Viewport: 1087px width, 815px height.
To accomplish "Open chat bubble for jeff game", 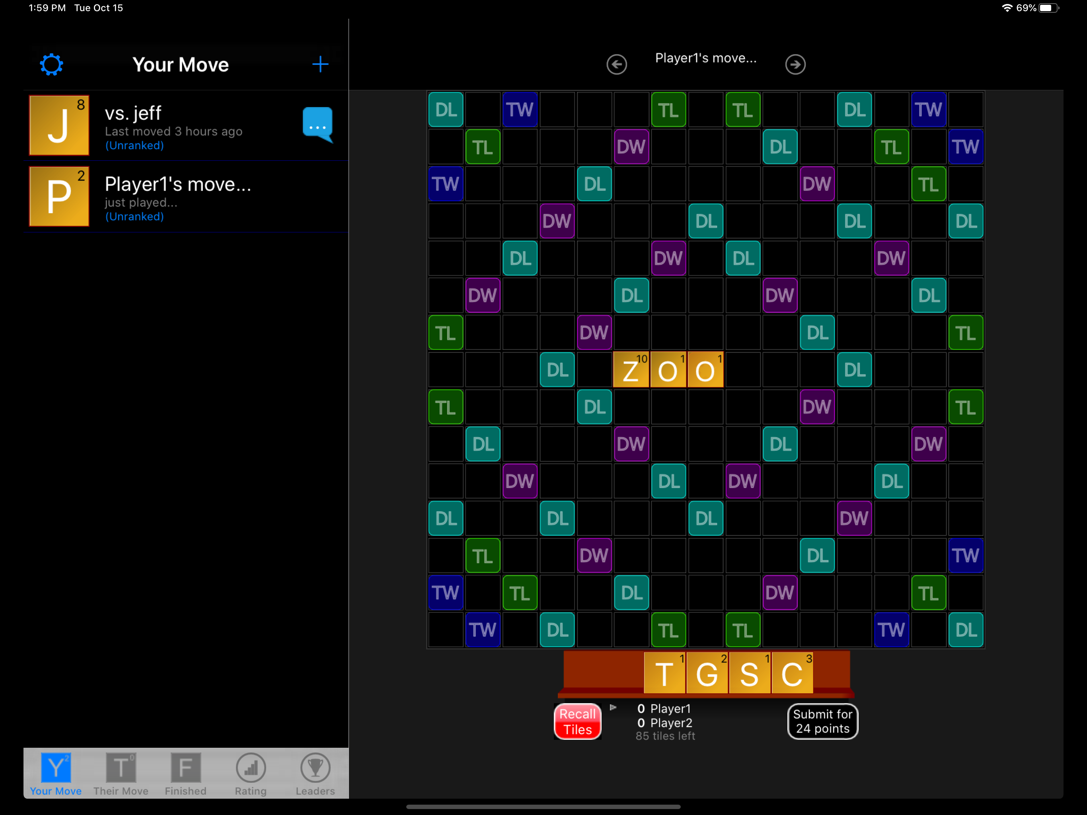I will click(x=318, y=125).
